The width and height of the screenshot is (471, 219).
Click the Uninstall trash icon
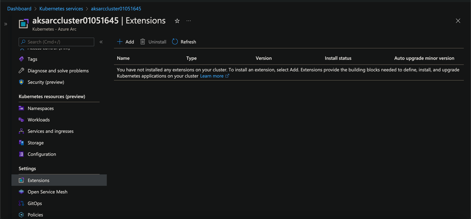(143, 42)
